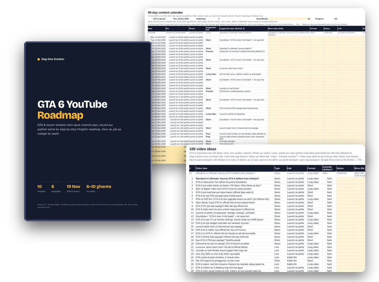Open the GTA 6 YouTube Roadmap cover page
Viewport: 379px width, 282px height.
click(x=88, y=131)
